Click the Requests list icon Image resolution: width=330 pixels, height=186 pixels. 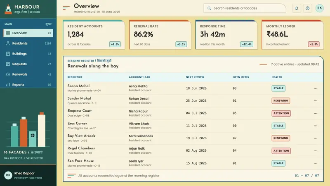coord(8,64)
